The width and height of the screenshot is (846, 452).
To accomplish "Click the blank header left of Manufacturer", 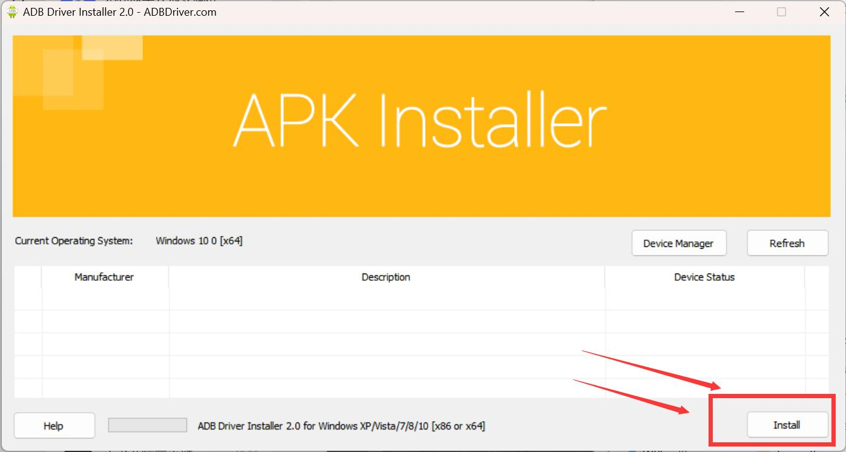I will (x=28, y=277).
